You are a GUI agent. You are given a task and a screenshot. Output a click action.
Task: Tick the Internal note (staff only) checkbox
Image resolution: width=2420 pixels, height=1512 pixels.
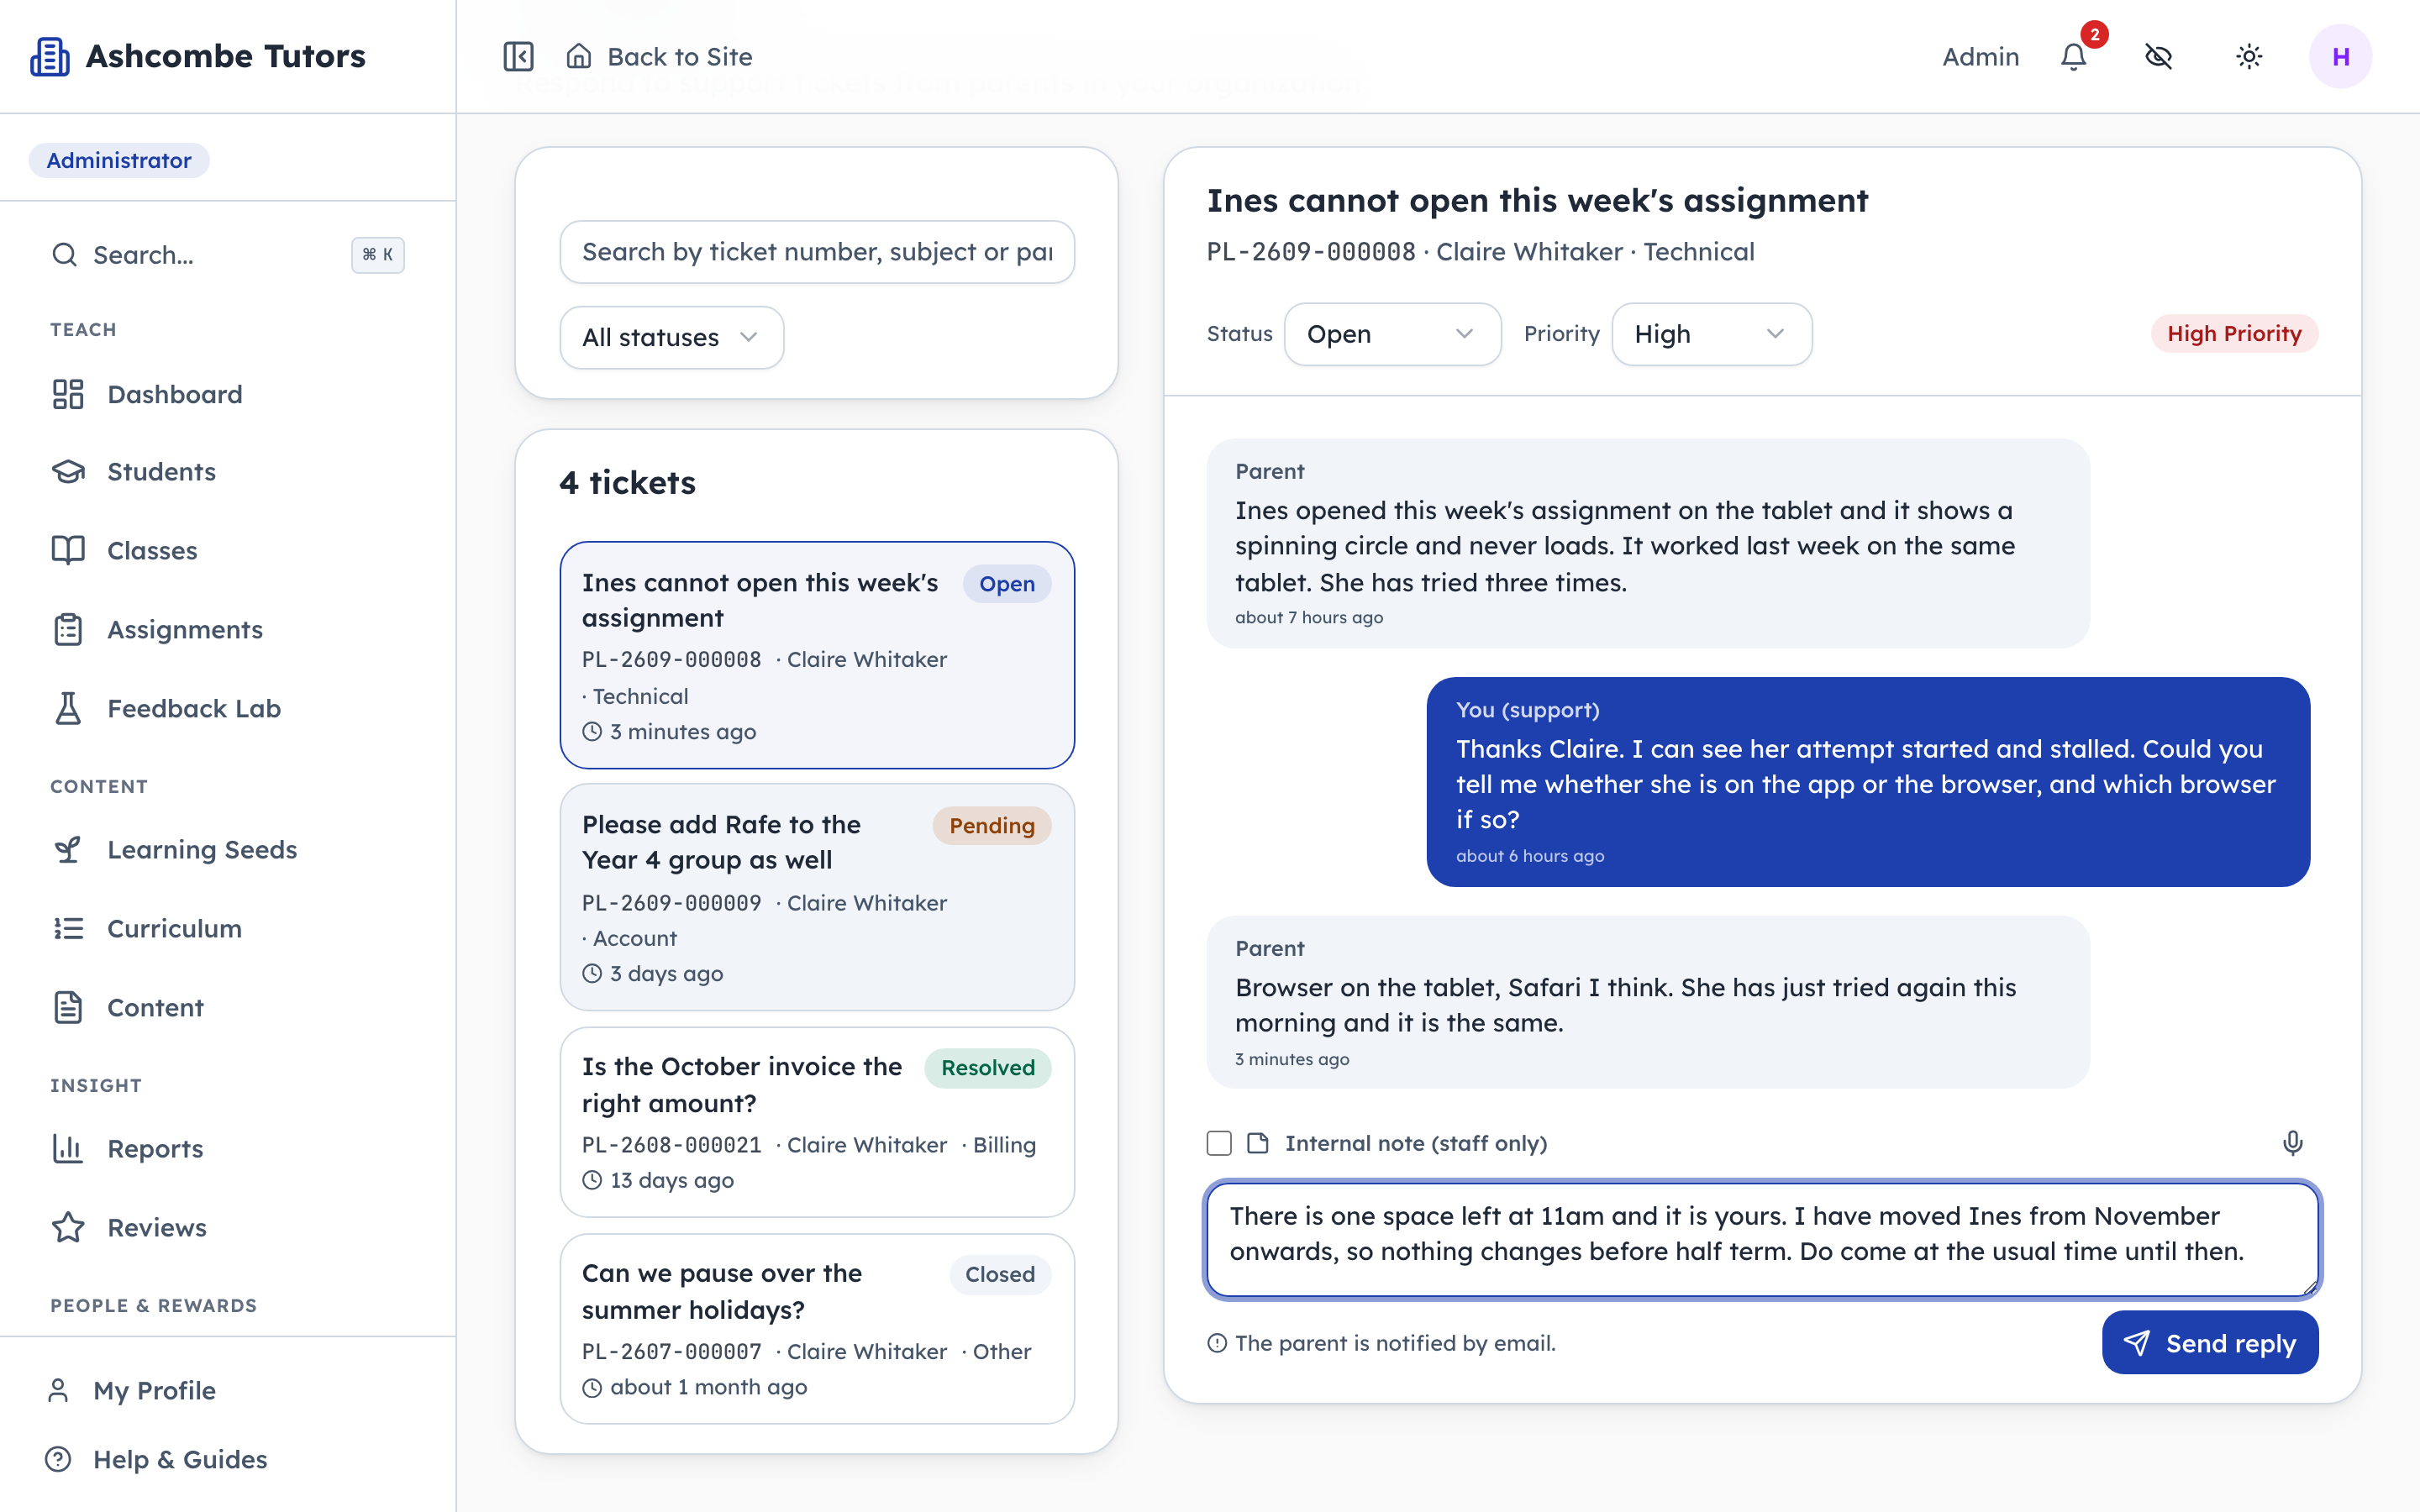coord(1219,1143)
